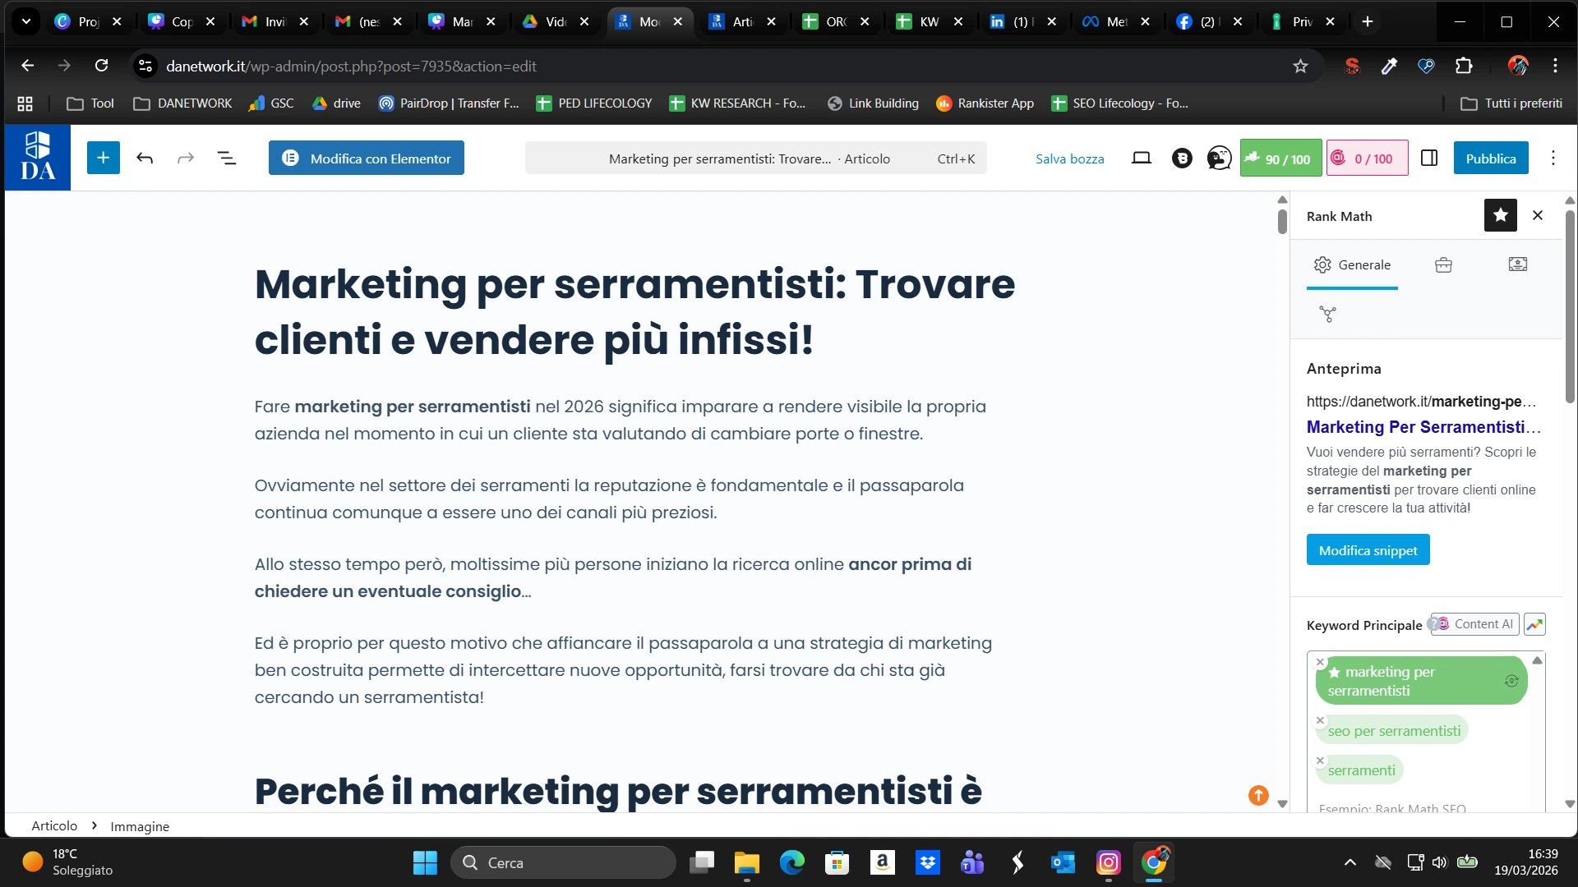
Task: Click Salva bozza link
Action: [1069, 159]
